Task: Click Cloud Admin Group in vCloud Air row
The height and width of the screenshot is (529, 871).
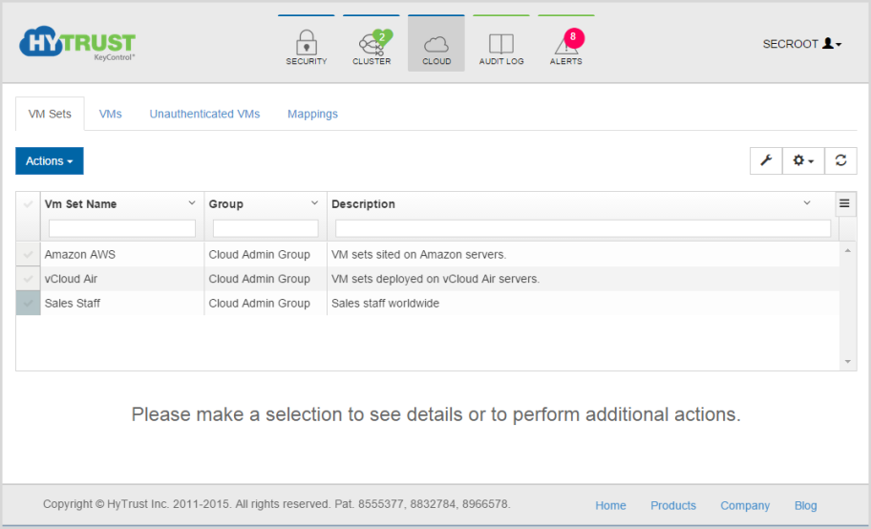Action: coord(260,279)
